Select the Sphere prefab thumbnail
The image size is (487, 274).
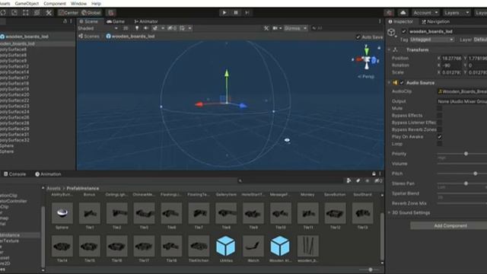coord(62,213)
